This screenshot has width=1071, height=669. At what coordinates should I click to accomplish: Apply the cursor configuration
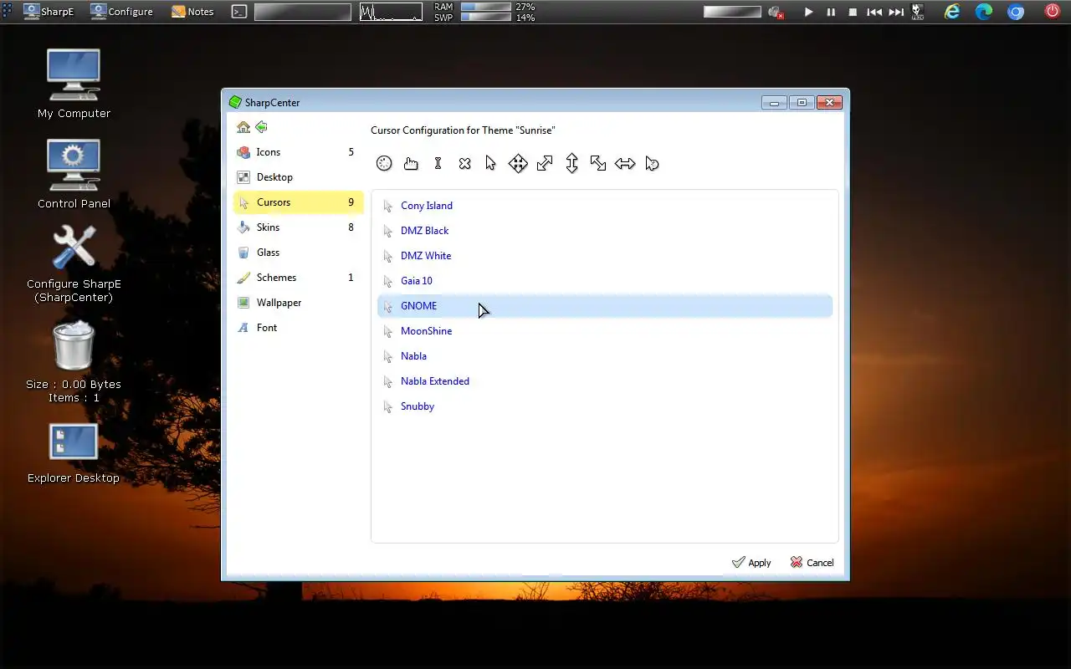[751, 563]
